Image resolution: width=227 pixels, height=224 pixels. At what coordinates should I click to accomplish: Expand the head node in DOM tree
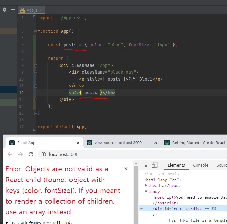point(146,185)
